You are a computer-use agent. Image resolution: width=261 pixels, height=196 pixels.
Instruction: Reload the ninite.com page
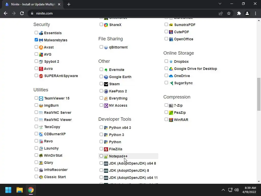tap(22, 13)
